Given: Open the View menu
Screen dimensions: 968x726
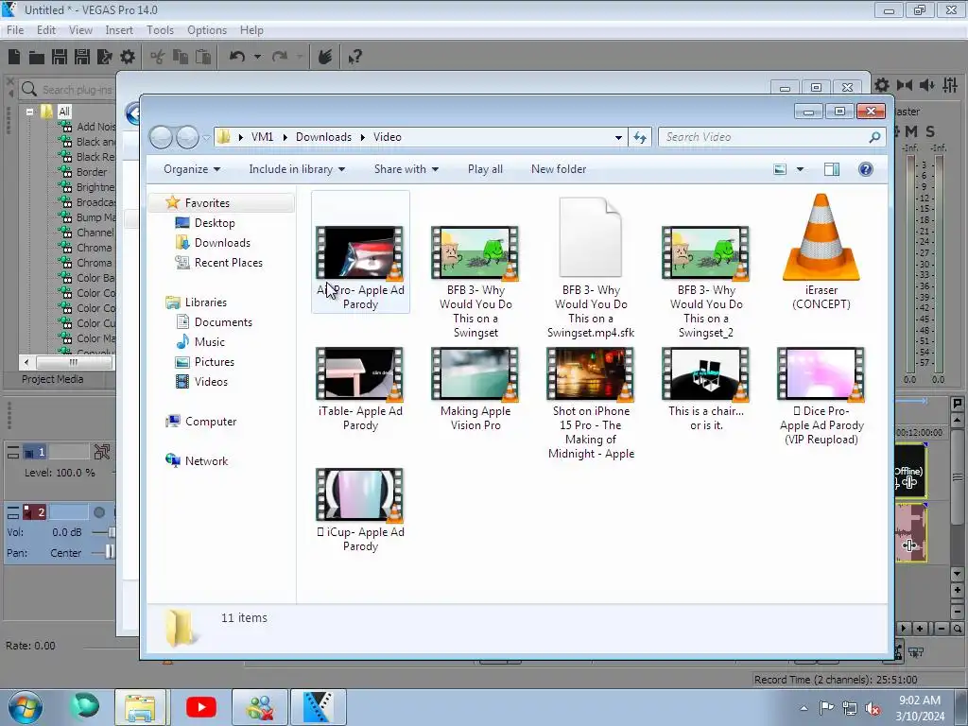Looking at the screenshot, I should (80, 30).
